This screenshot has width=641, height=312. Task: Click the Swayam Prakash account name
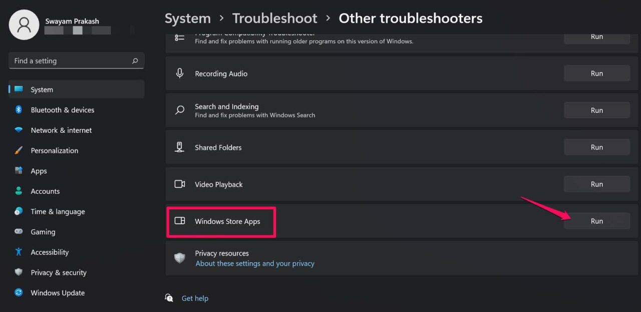(x=72, y=21)
